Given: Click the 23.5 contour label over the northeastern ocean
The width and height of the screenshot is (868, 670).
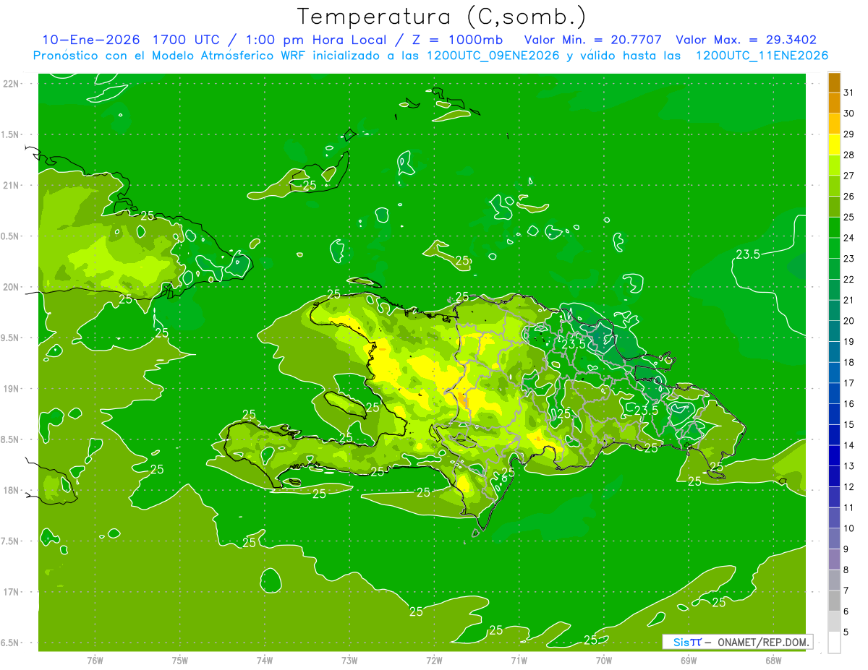Looking at the screenshot, I should click(x=748, y=254).
